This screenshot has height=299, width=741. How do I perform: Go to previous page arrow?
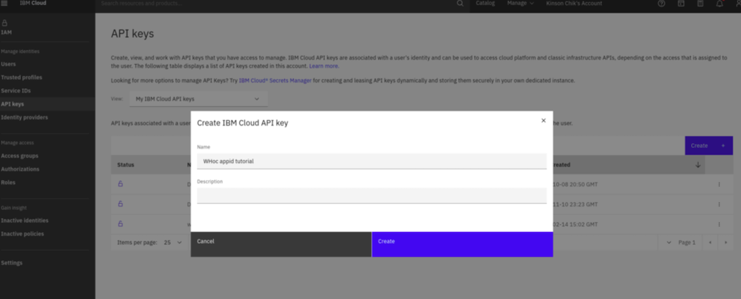click(x=710, y=243)
